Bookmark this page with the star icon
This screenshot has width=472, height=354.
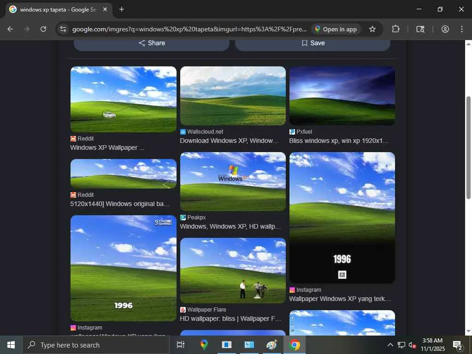tap(372, 29)
